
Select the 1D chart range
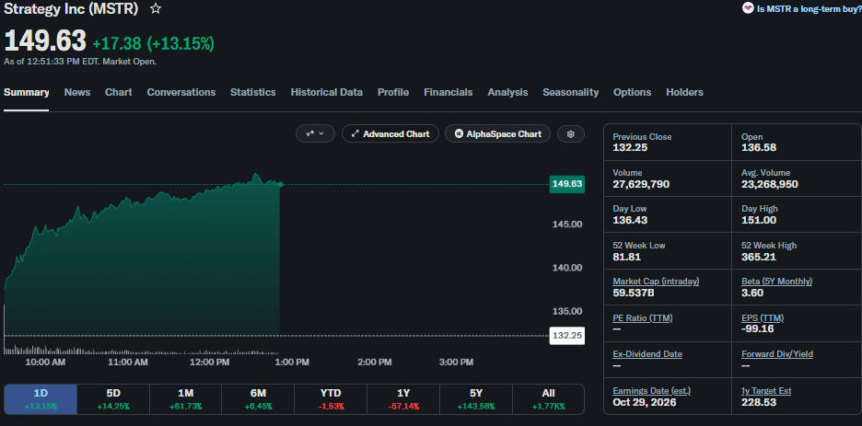tap(41, 399)
